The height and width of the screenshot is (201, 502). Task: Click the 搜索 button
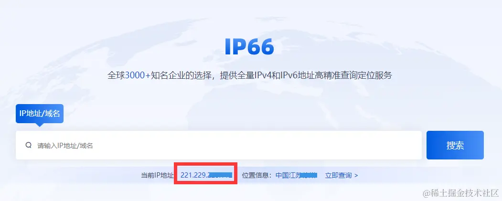coord(455,145)
